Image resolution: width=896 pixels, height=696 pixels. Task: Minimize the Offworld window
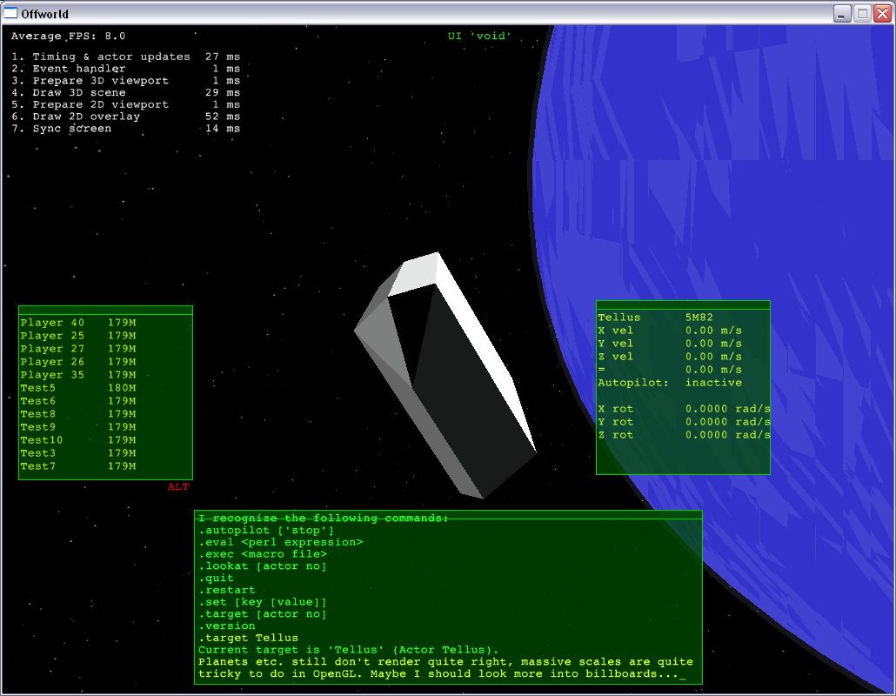841,13
